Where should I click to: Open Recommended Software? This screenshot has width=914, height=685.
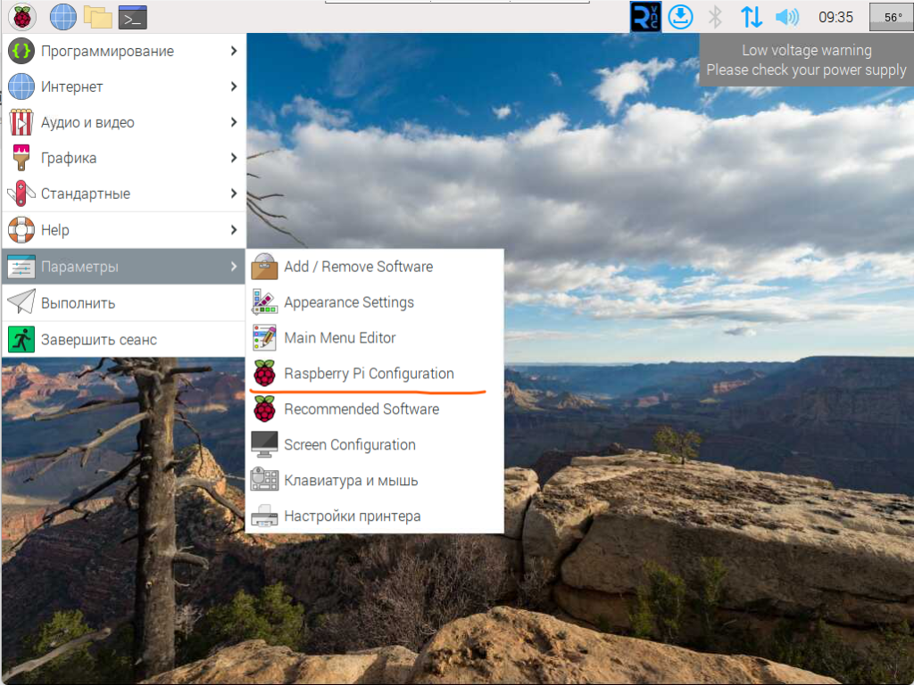tap(375, 409)
